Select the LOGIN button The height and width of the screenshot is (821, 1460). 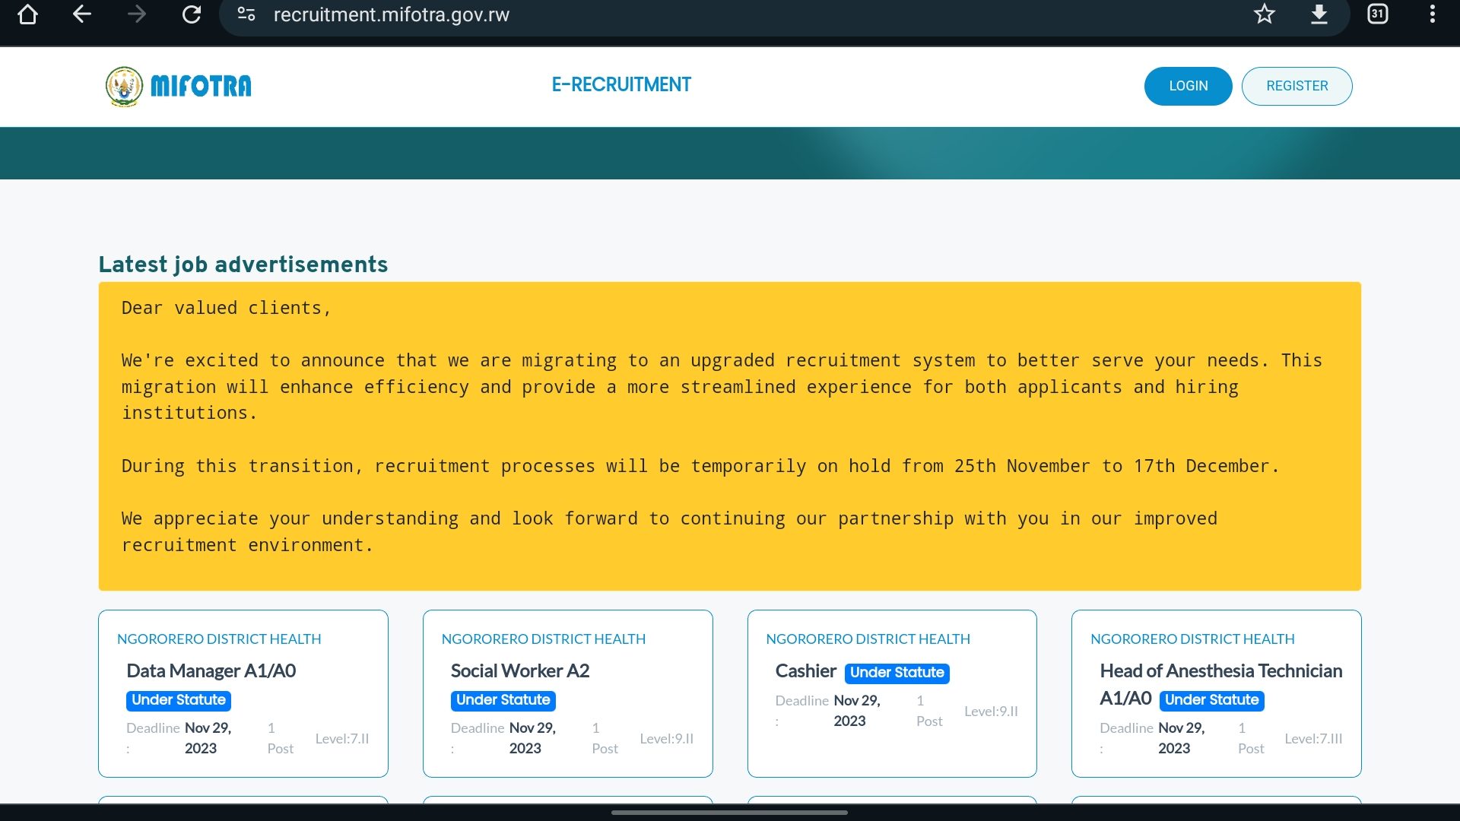click(x=1188, y=86)
